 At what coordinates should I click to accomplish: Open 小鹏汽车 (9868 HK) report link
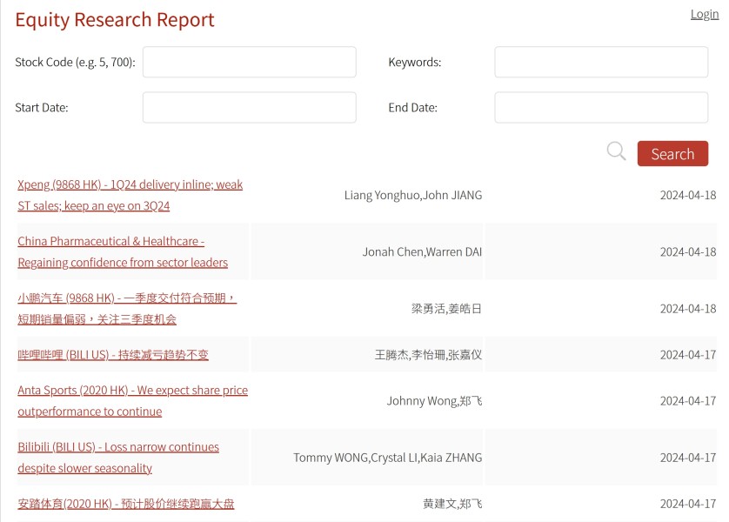point(127,309)
